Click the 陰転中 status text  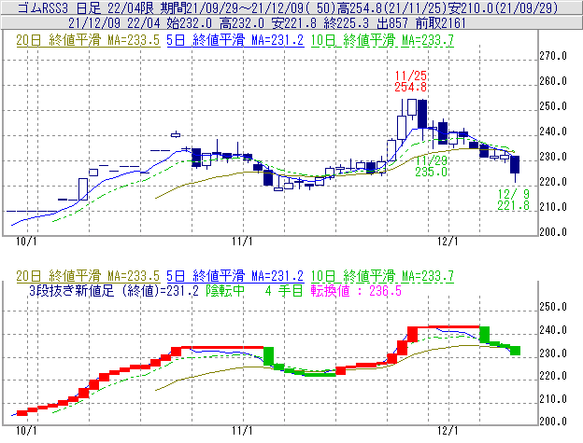tap(225, 290)
